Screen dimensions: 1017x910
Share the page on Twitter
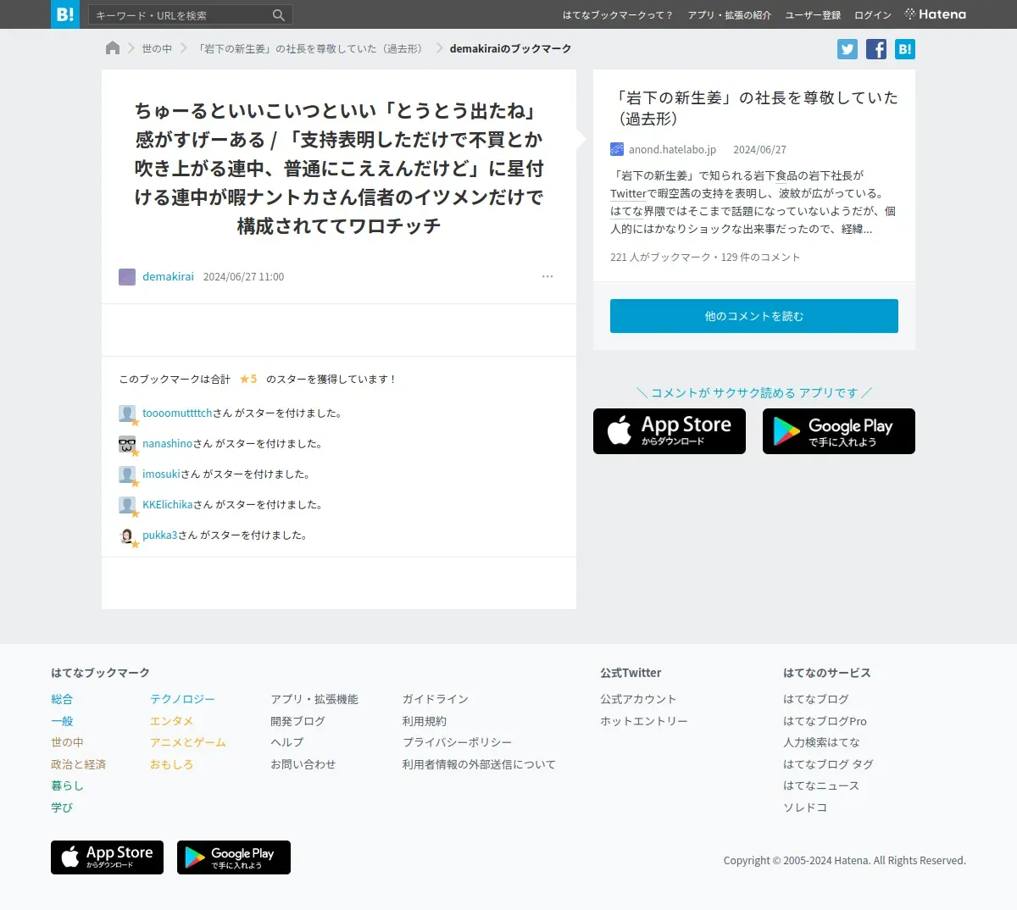(x=847, y=49)
